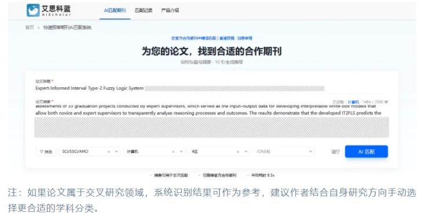This screenshot has height=224, width=425.
Task: Click the link text above the main heading
Action: [x=212, y=38]
